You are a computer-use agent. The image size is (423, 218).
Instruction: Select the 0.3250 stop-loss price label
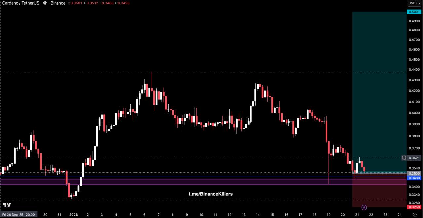(414, 207)
